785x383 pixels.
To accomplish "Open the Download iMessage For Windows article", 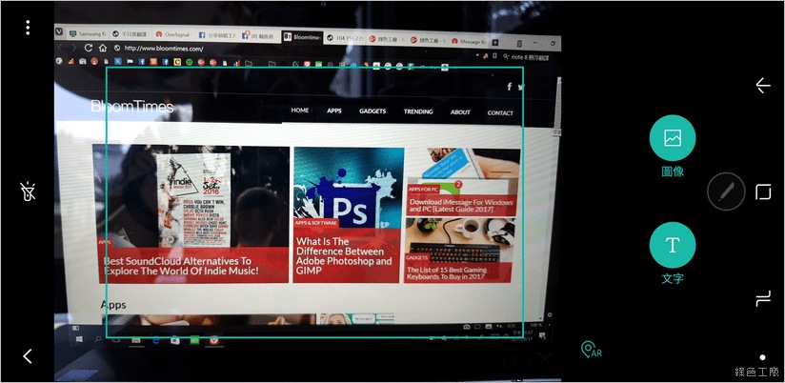I will [x=461, y=205].
